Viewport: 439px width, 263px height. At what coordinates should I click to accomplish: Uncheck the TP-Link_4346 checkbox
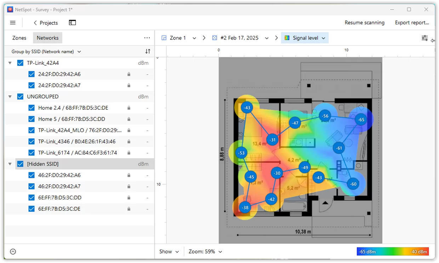pyautogui.click(x=32, y=142)
